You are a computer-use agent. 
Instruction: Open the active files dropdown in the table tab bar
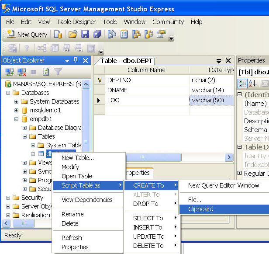click(x=218, y=61)
